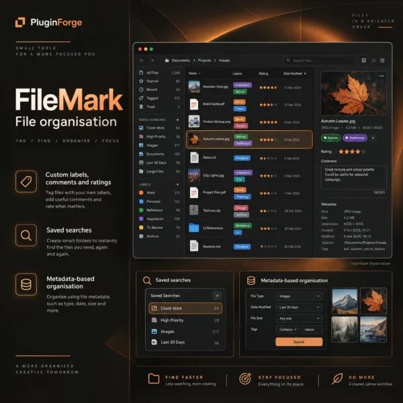Open Tags Contains dropdown
The width and height of the screenshot is (403, 403).
point(287,330)
